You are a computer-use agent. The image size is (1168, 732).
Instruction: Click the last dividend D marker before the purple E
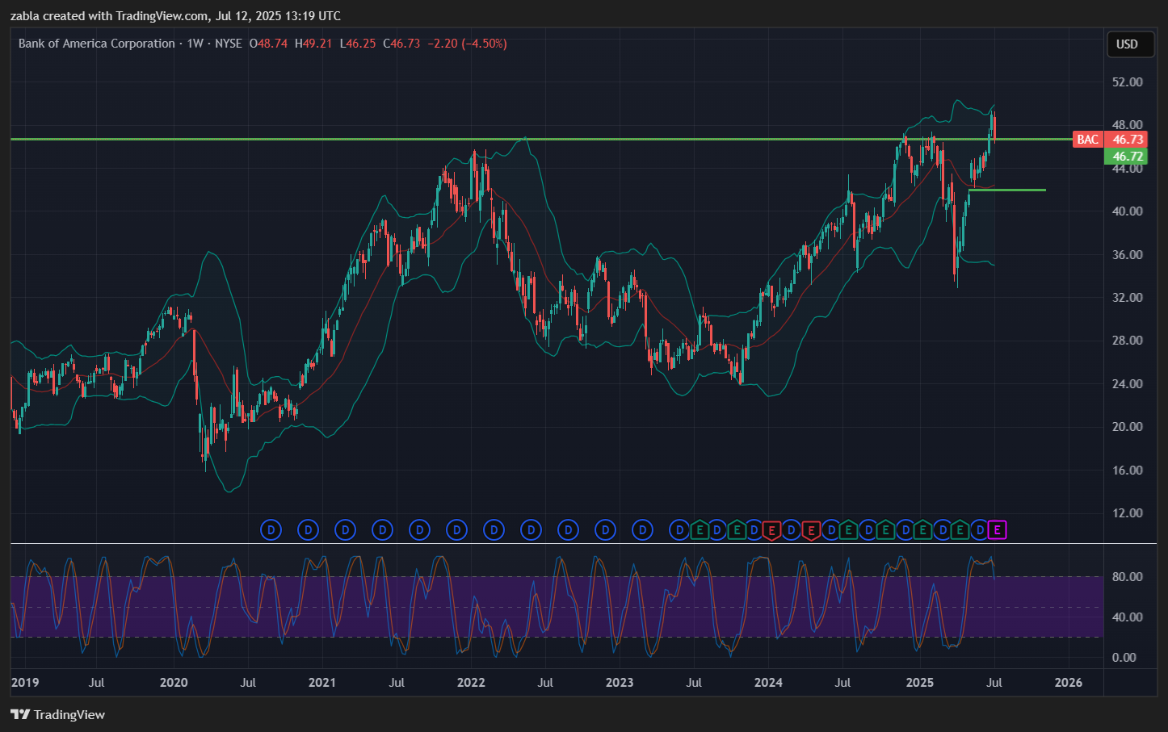click(x=980, y=530)
